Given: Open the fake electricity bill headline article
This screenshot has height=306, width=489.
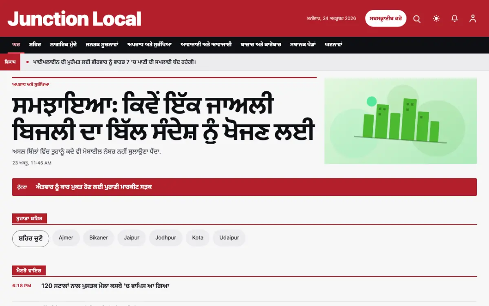Looking at the screenshot, I should pyautogui.click(x=163, y=118).
